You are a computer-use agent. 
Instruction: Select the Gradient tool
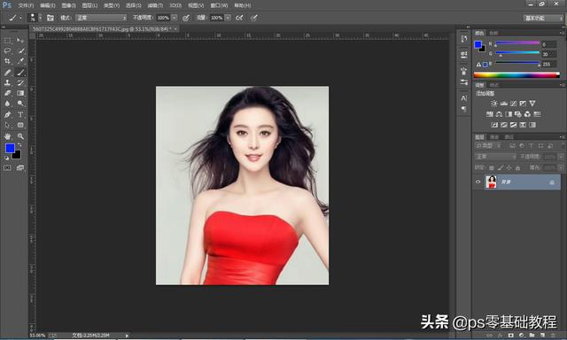click(20, 93)
